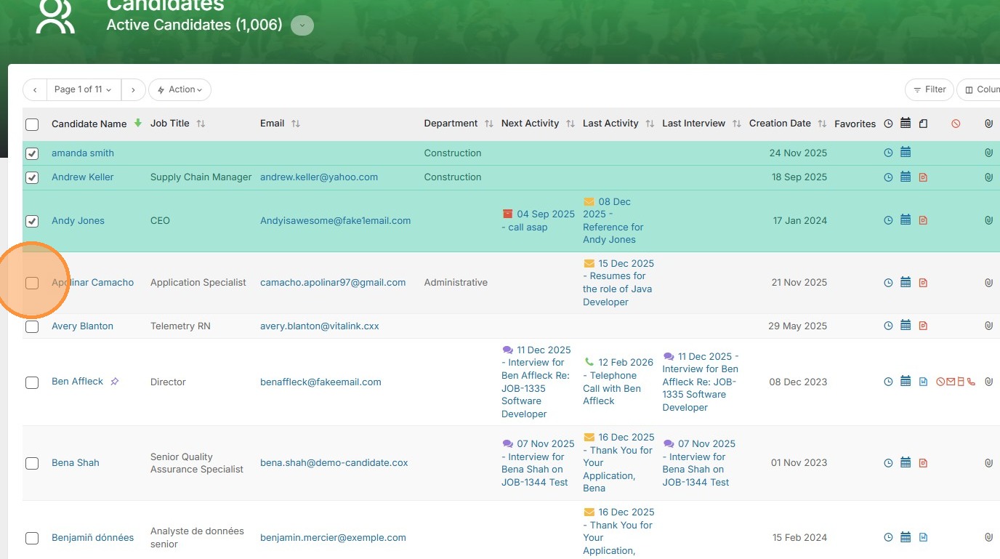Open the andrew.keller@yahoo.com email link
Viewport: 1000px width, 559px height.
pos(319,177)
